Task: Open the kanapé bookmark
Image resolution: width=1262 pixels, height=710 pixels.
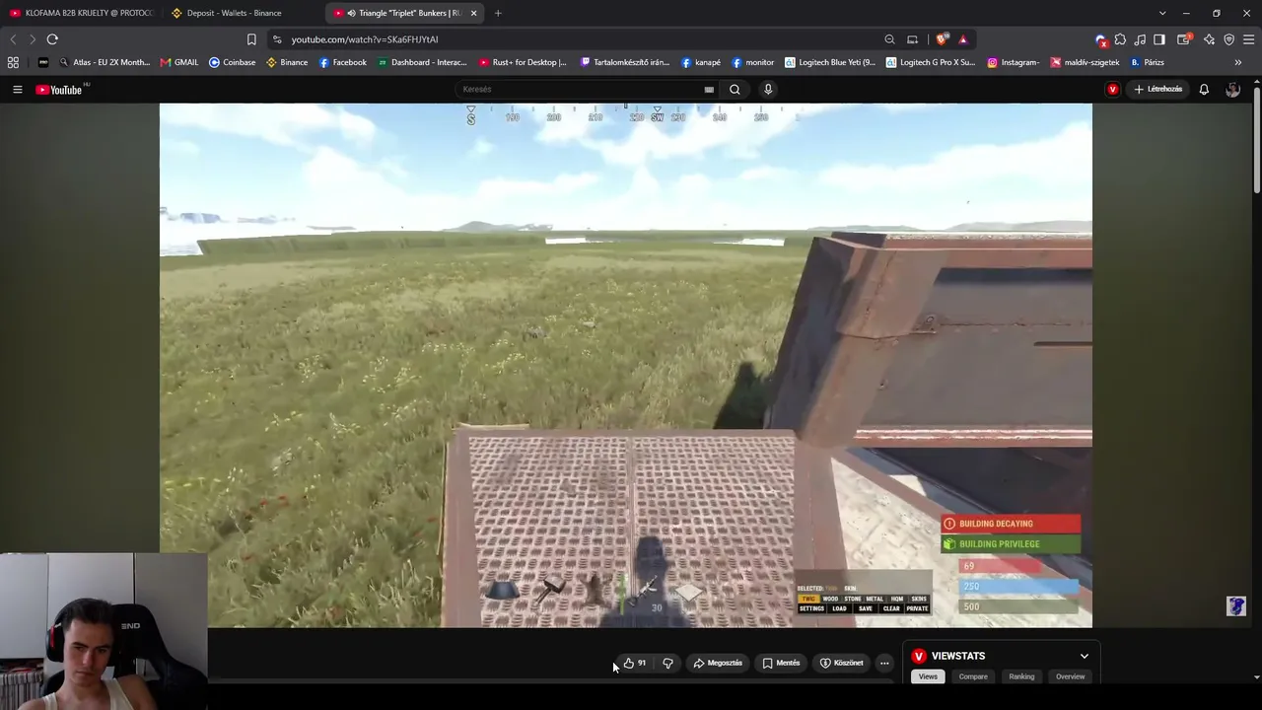Action: point(701,62)
